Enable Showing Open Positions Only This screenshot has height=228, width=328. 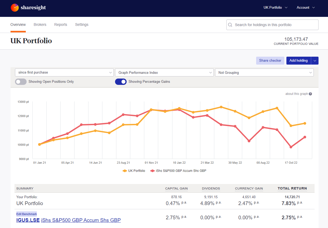click(x=21, y=82)
